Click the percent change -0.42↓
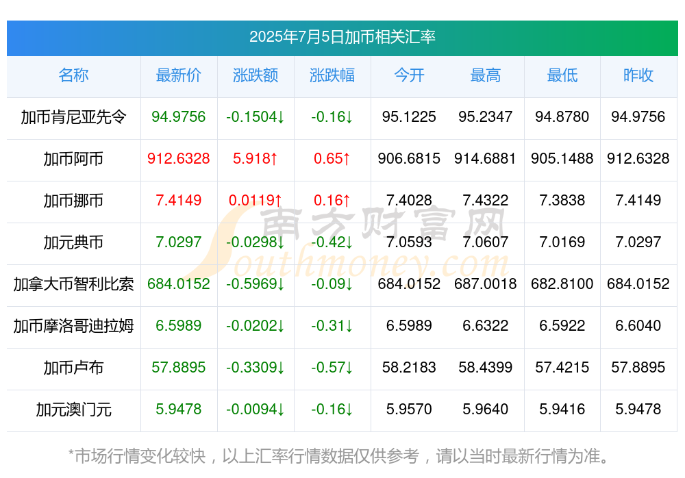This screenshot has height=478, width=685. [x=332, y=242]
